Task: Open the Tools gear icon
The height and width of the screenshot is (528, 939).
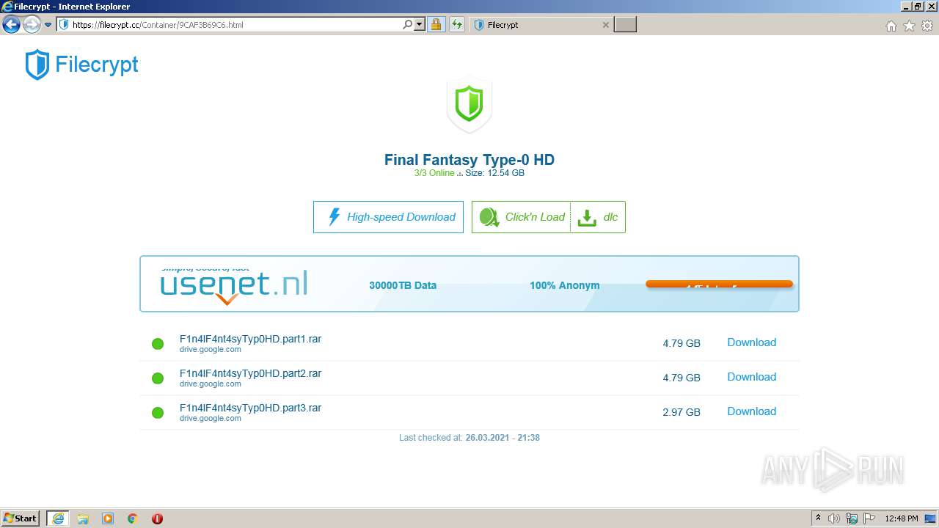Action: [x=927, y=26]
